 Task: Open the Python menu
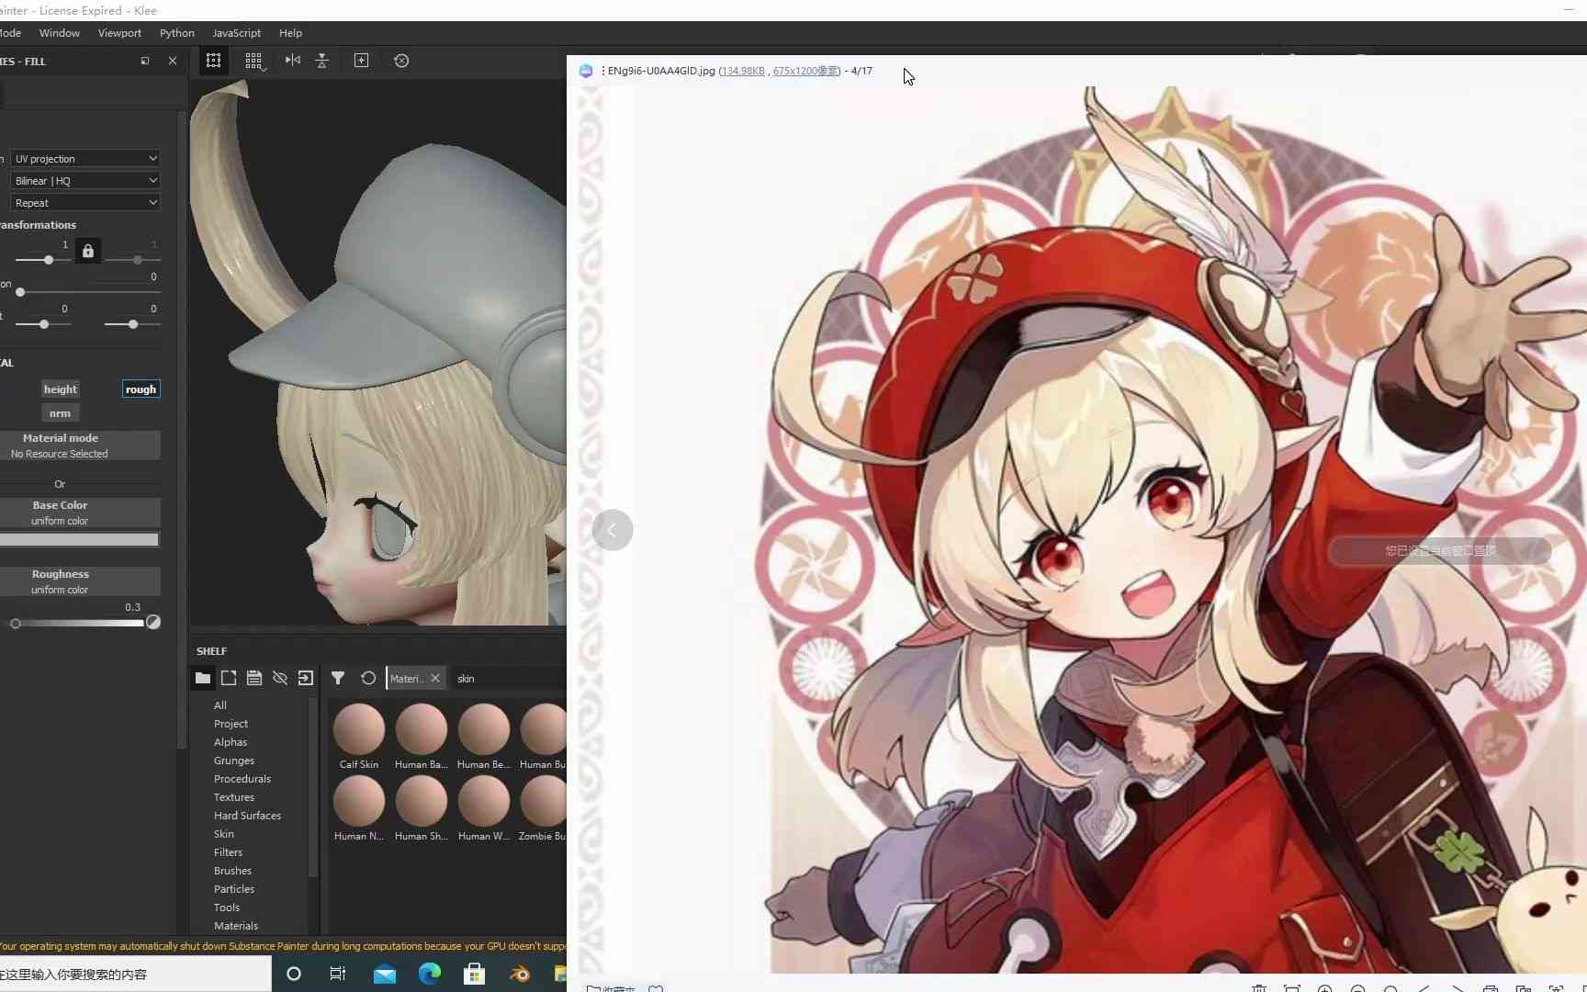pyautogui.click(x=177, y=33)
